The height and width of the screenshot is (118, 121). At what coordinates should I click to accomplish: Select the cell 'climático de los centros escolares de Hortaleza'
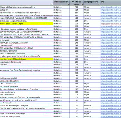26,13
